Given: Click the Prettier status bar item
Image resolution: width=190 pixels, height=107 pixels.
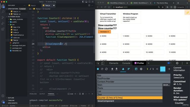Looking at the screenshot, I should click(x=83, y=106).
